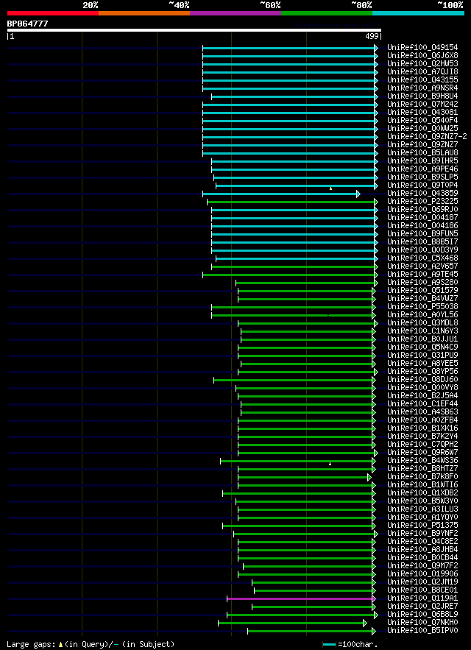This screenshot has width=471, height=650.
Task: Open hit UniRef100_Q6J6X8
Action: click(422, 55)
